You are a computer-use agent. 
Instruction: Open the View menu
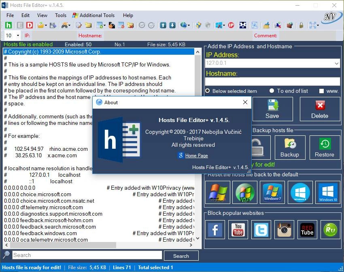(x=42, y=15)
